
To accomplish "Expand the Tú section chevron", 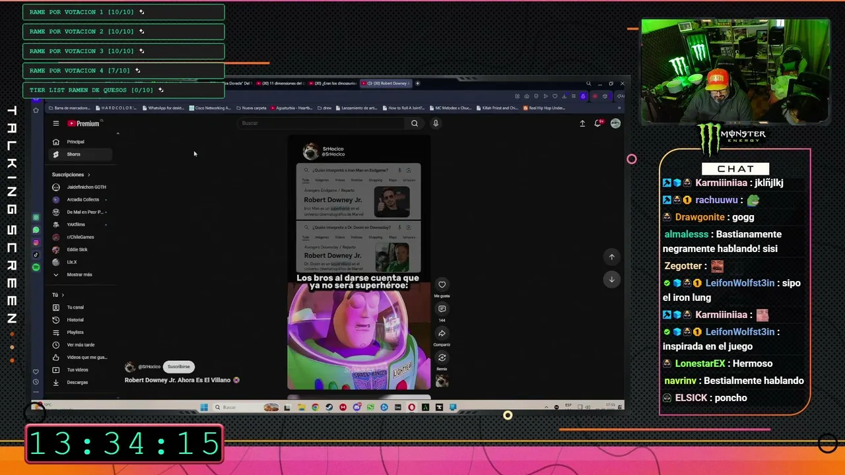I will [x=63, y=295].
